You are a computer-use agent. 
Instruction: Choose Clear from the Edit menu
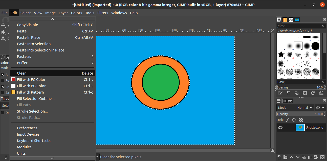[21, 73]
